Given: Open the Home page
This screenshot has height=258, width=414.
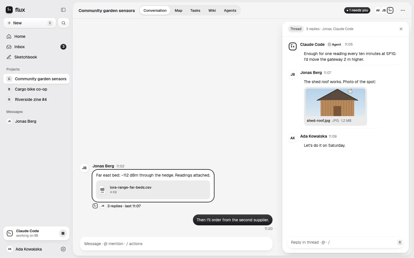Looking at the screenshot, I should click(36, 36).
